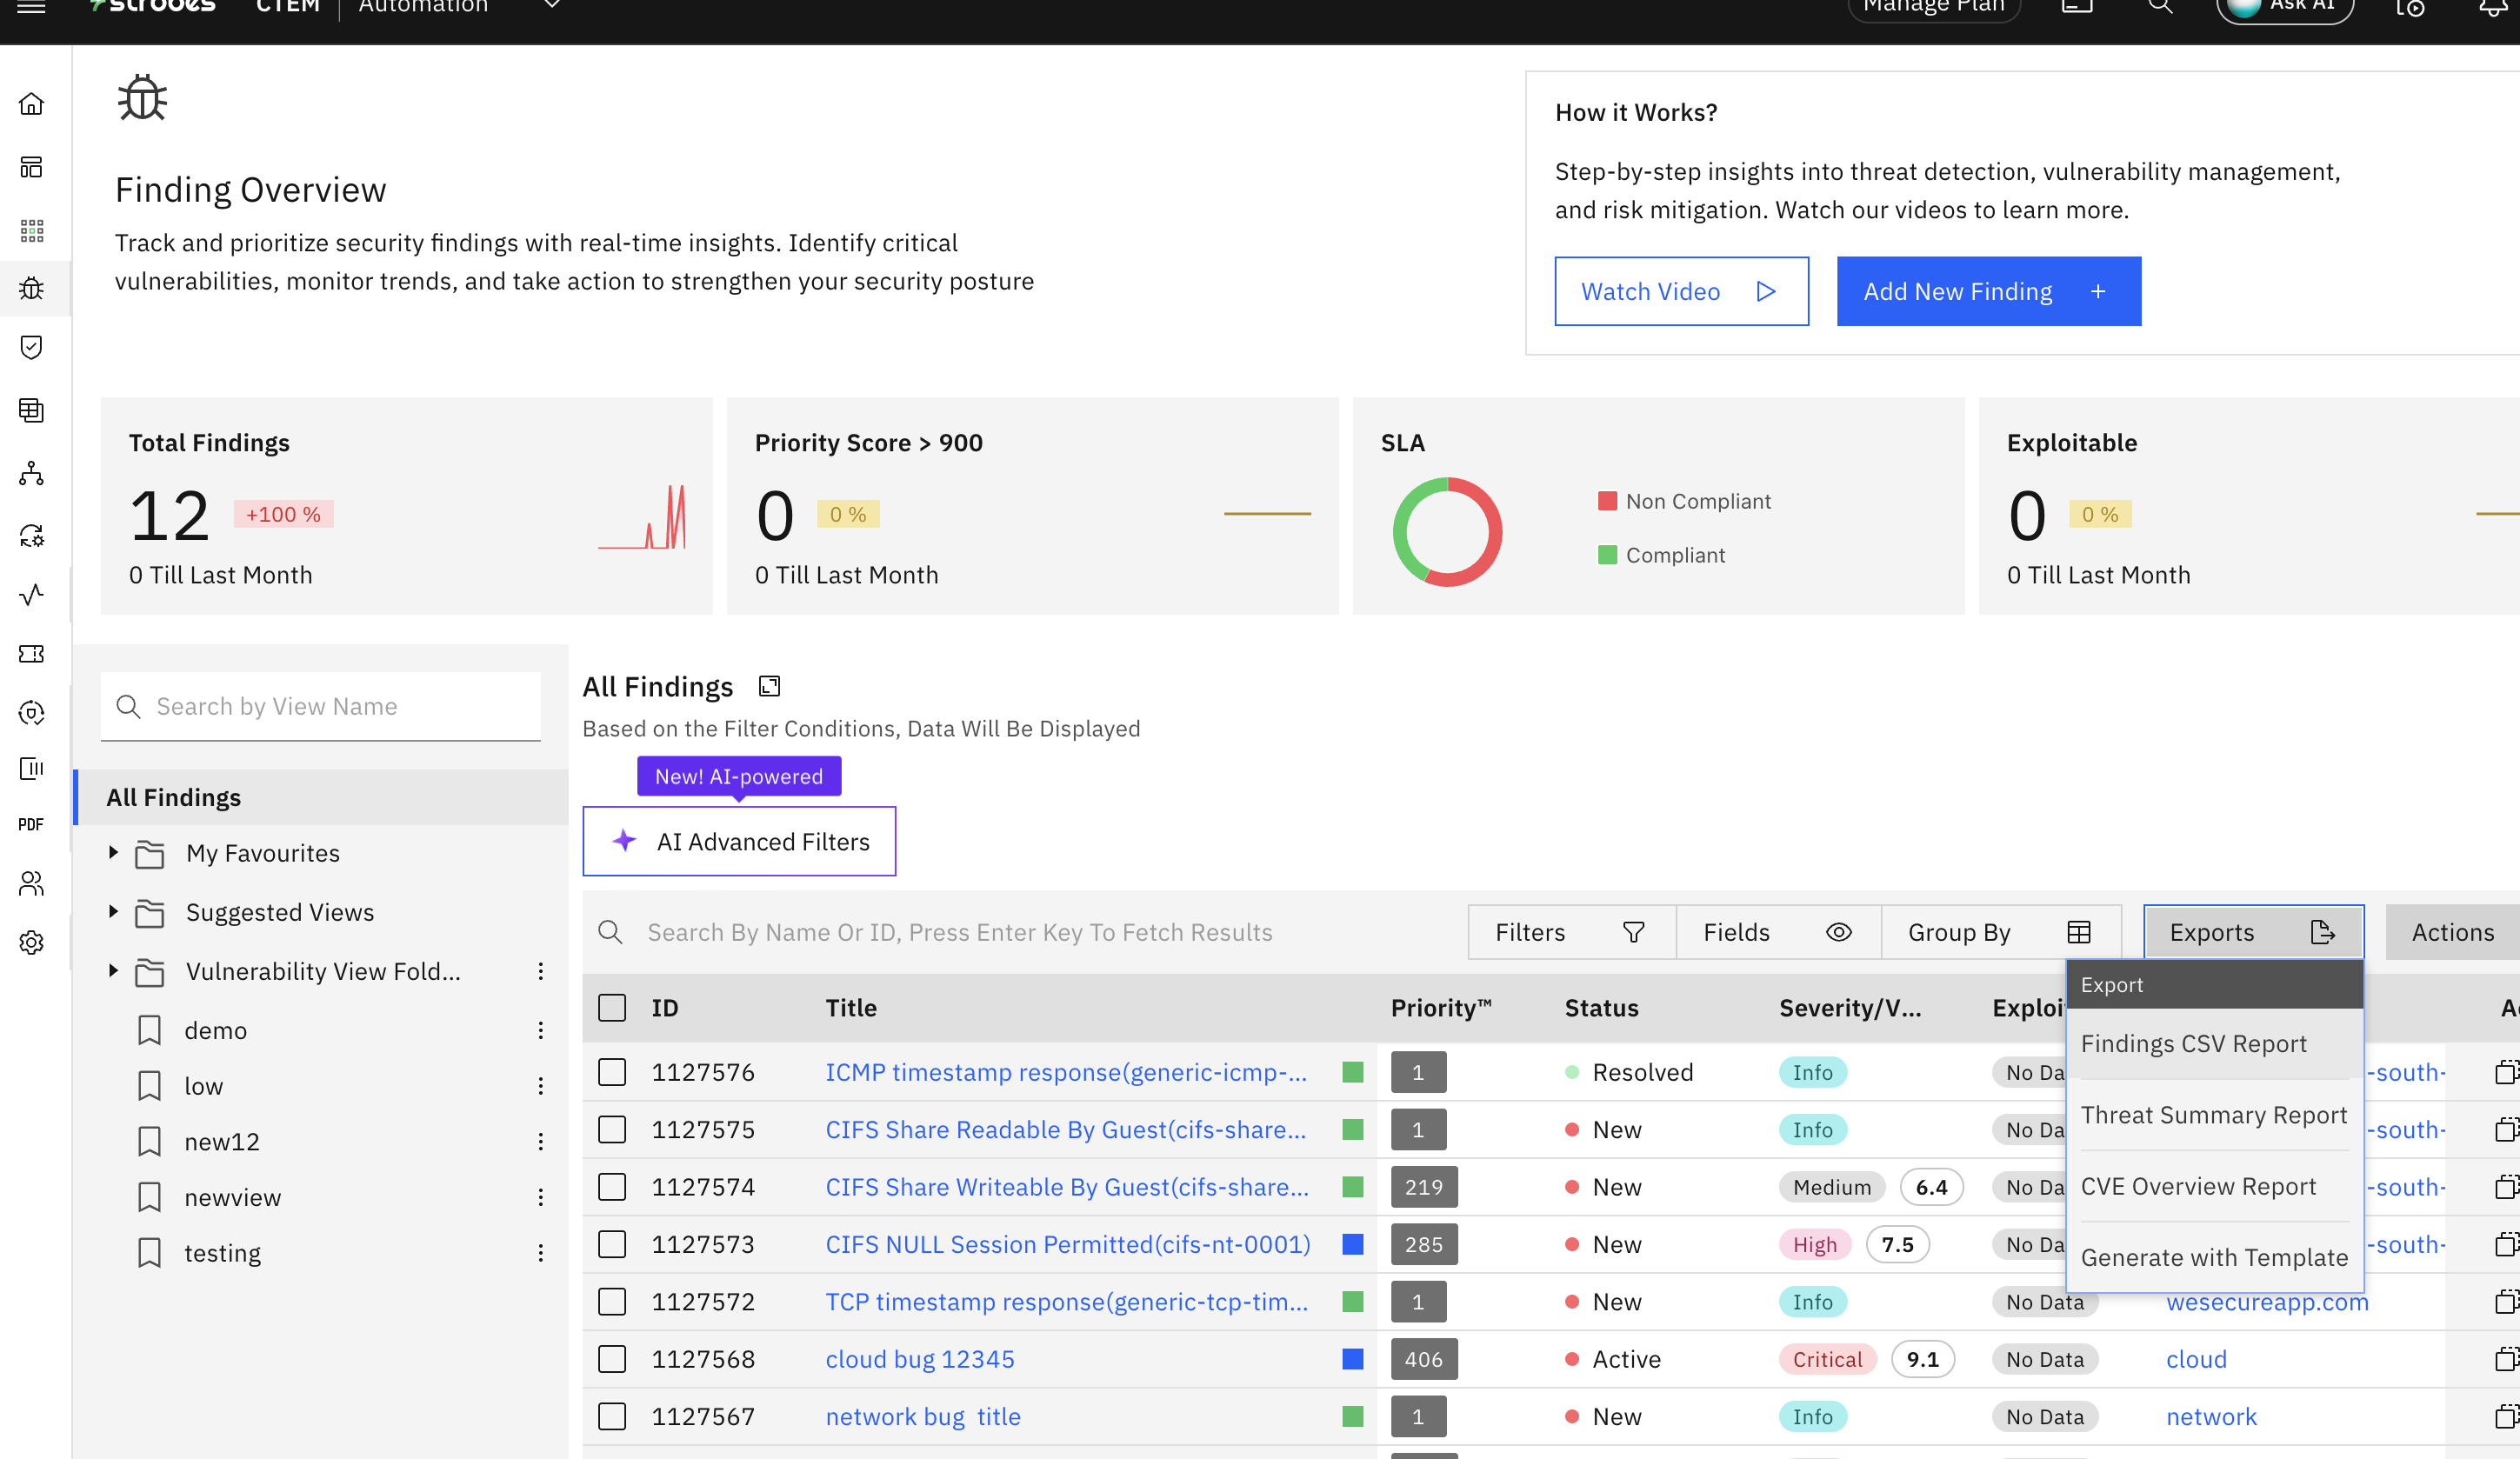Expand the Suggested Views folder

[x=113, y=911]
